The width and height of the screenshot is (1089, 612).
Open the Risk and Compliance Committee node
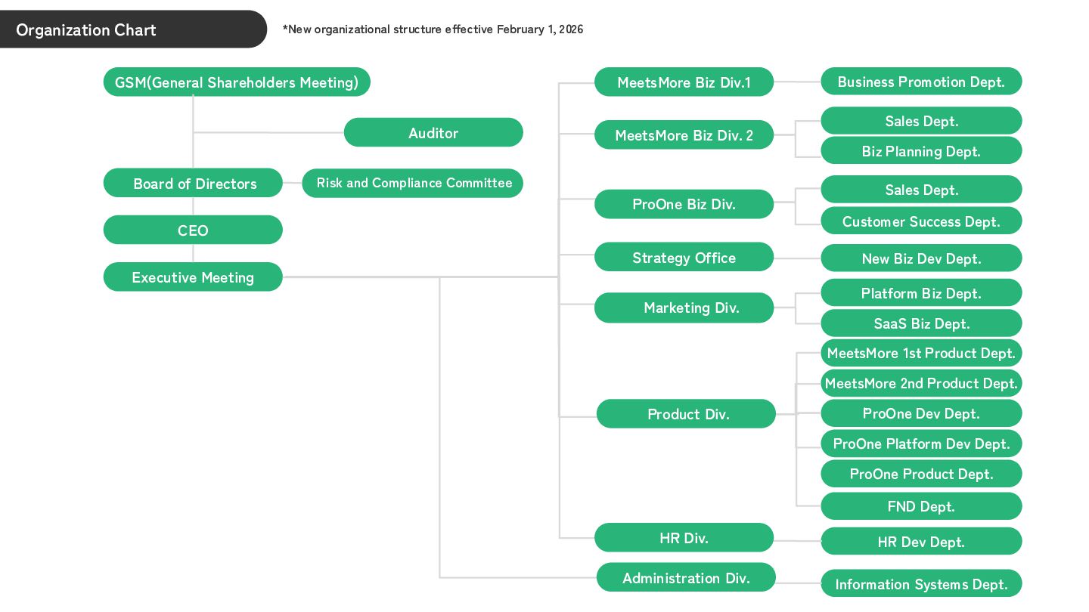(413, 184)
